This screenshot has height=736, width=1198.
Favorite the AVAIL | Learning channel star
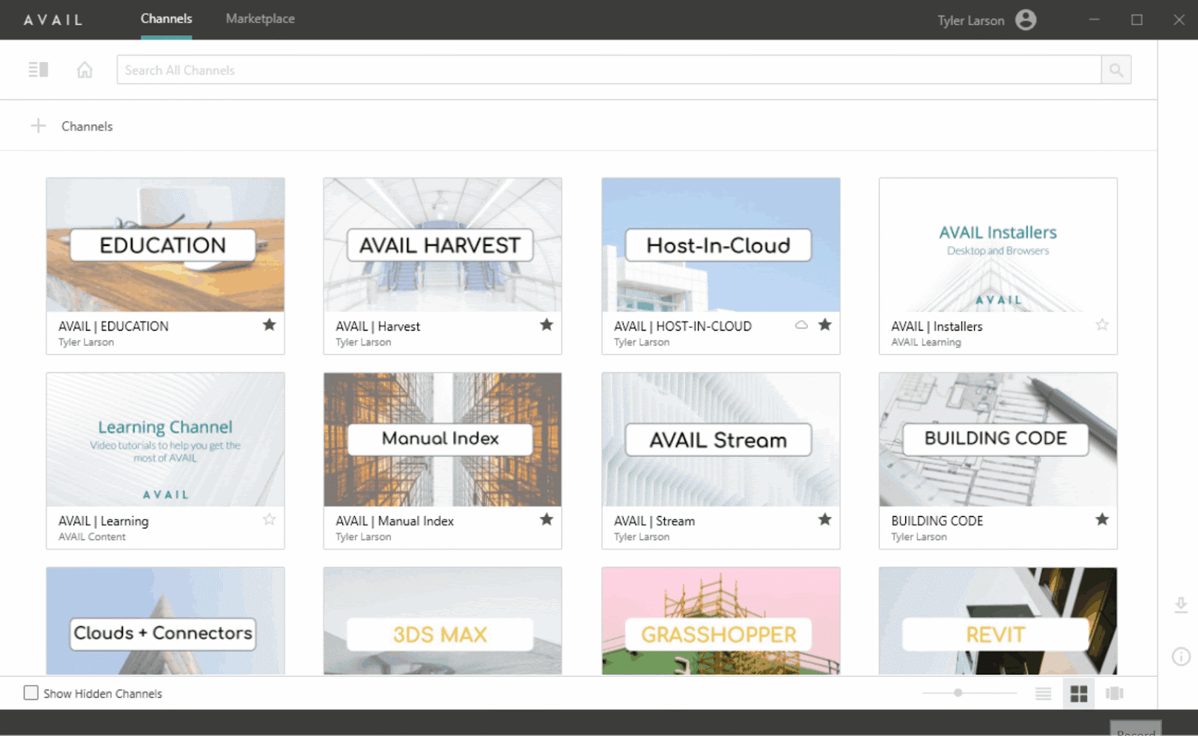270,519
